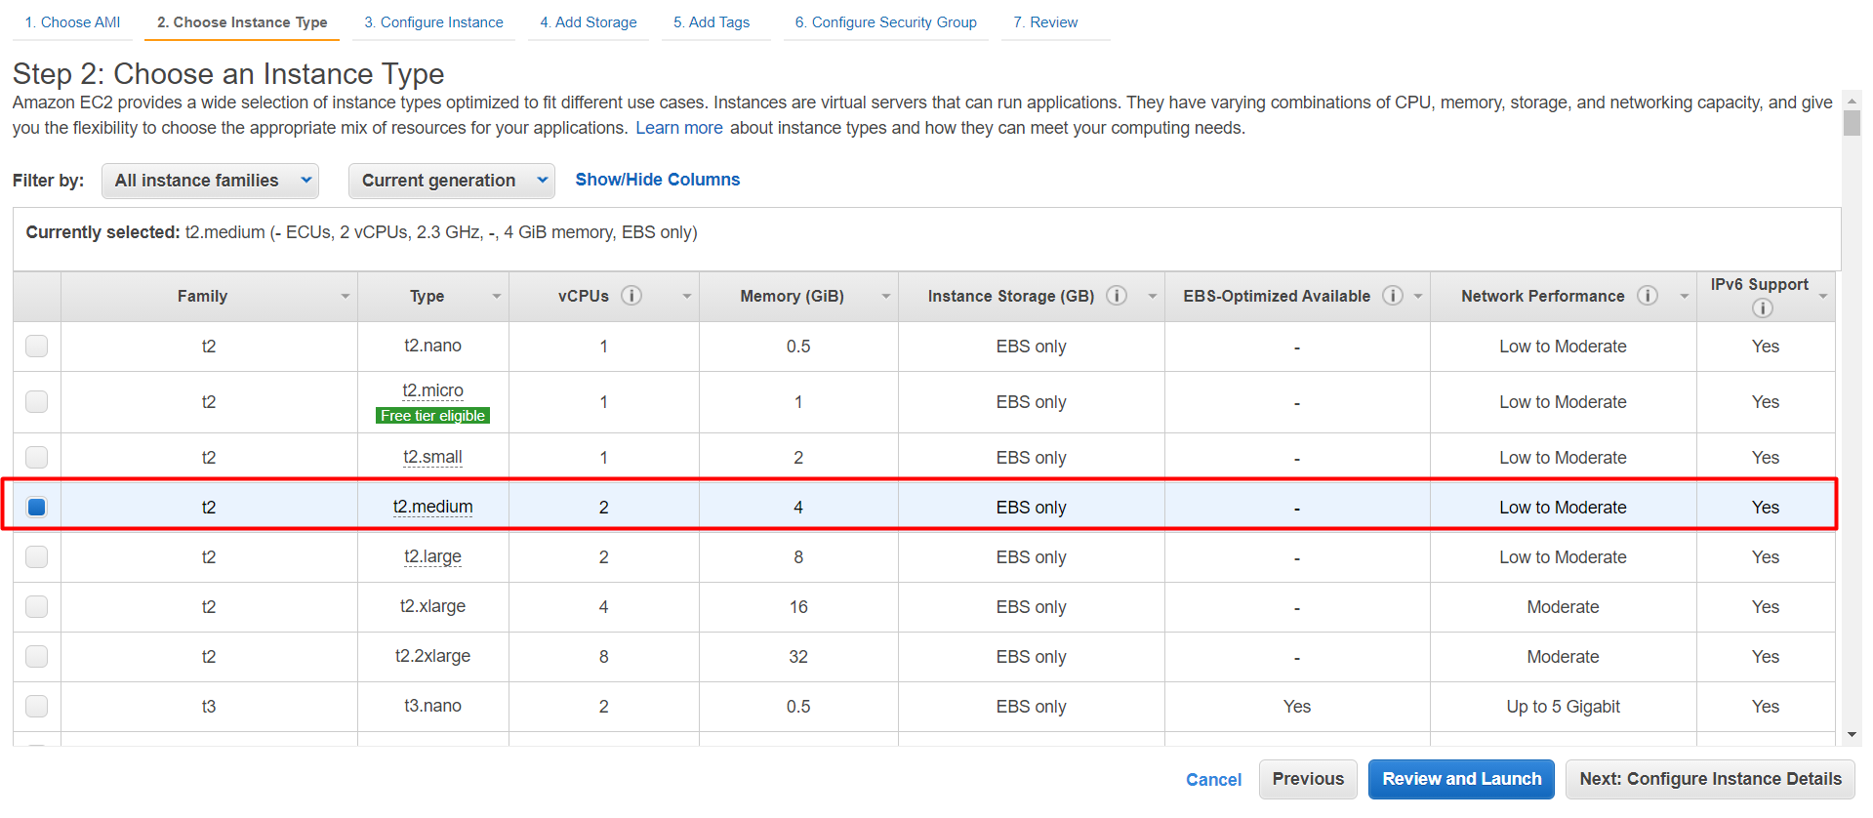The width and height of the screenshot is (1873, 818).
Task: Click the Currently selected summary text
Action: click(x=361, y=232)
